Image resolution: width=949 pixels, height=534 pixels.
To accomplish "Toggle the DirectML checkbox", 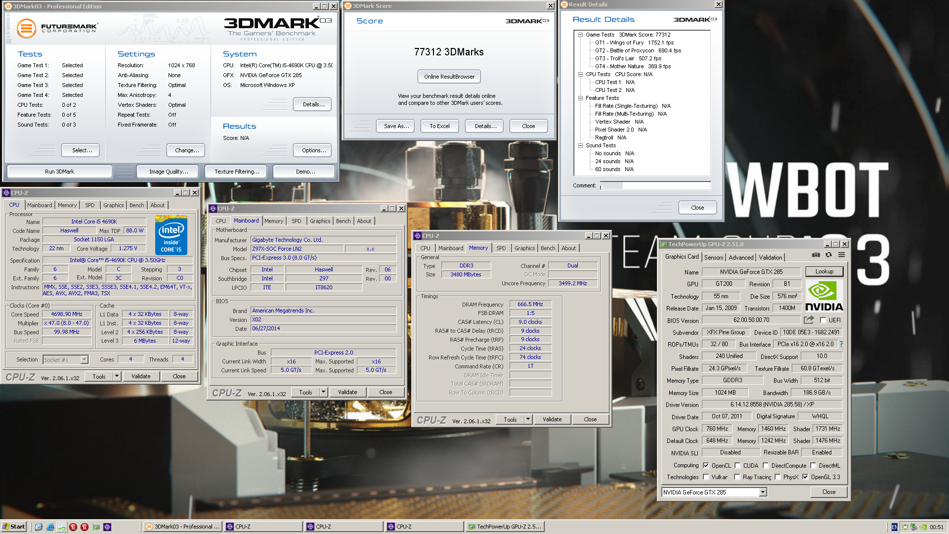I will pyautogui.click(x=813, y=465).
